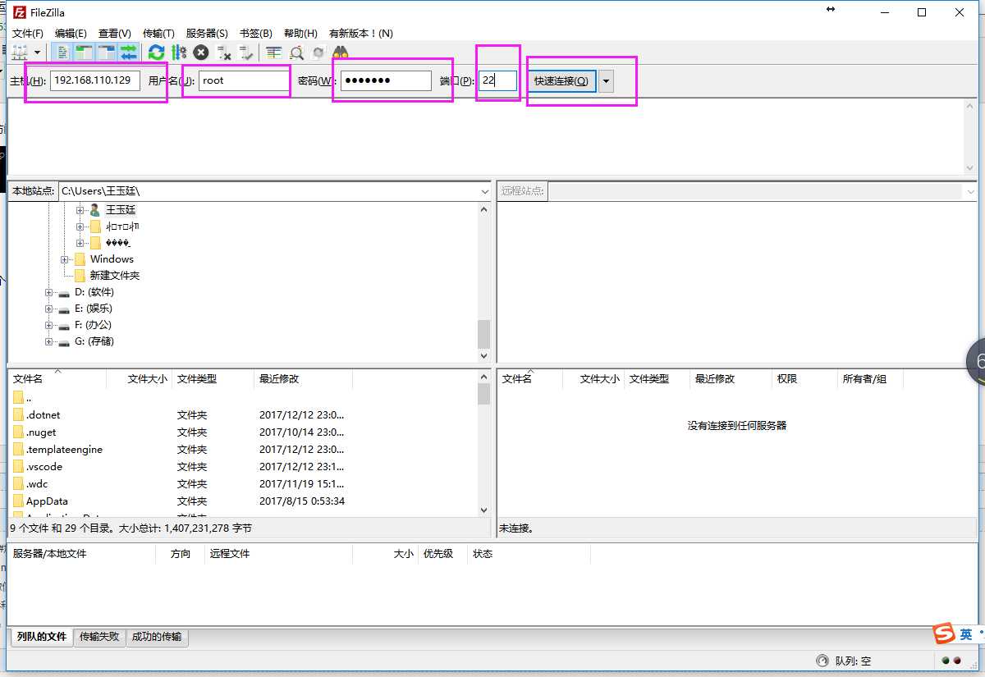Open the quickconnect history dropdown arrow
This screenshot has width=985, height=677.
[x=606, y=80]
